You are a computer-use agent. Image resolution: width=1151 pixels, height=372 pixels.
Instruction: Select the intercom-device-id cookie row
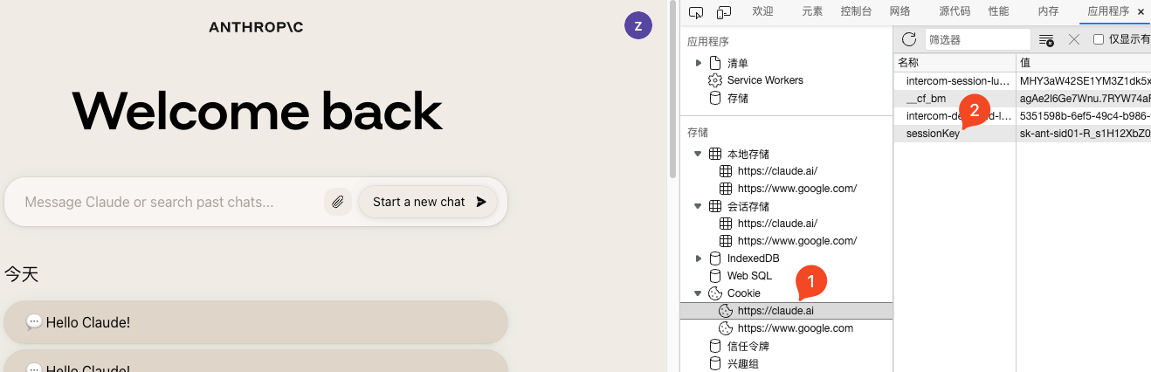coord(1023,115)
